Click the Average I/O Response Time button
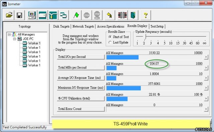 (x=81, y=78)
